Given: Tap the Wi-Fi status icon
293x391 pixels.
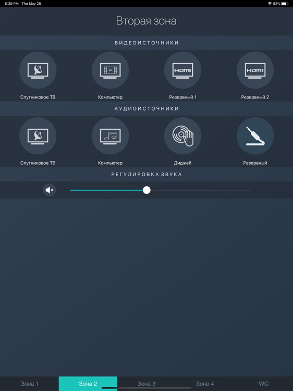Looking at the screenshot, I should [x=270, y=4].
